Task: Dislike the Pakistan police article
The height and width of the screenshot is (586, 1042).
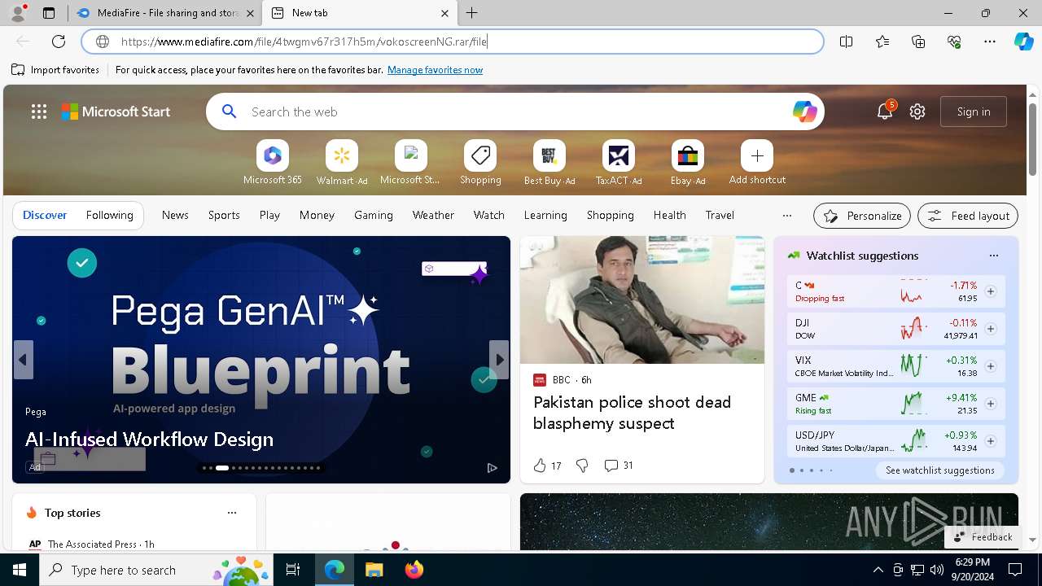Action: pyautogui.click(x=582, y=466)
